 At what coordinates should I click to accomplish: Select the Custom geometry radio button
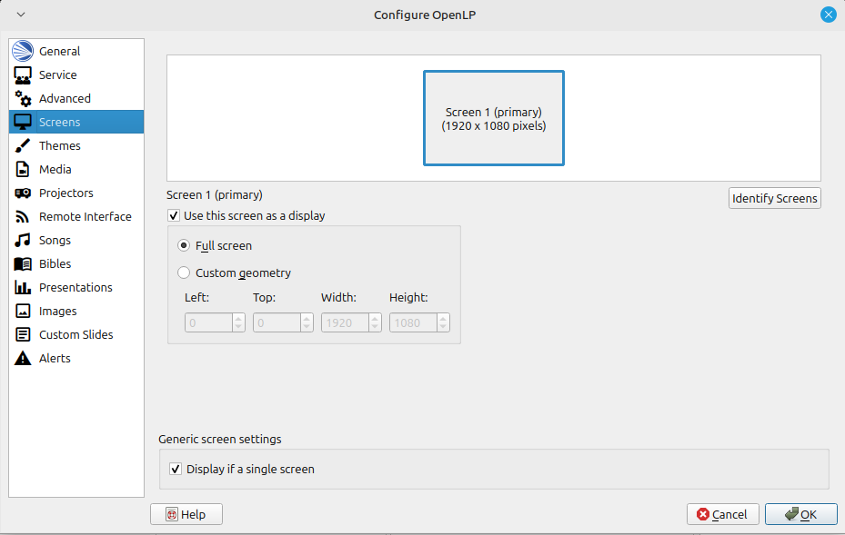[184, 272]
